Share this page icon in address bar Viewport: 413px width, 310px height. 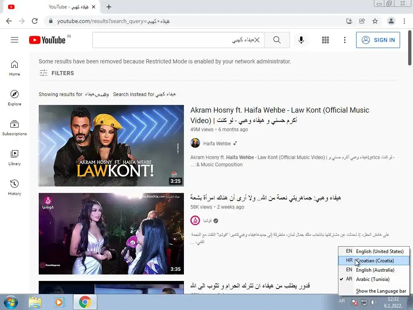pyautogui.click(x=362, y=21)
